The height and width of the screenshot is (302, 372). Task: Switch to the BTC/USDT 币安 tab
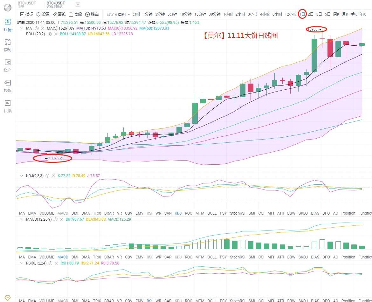[x=27, y=4]
